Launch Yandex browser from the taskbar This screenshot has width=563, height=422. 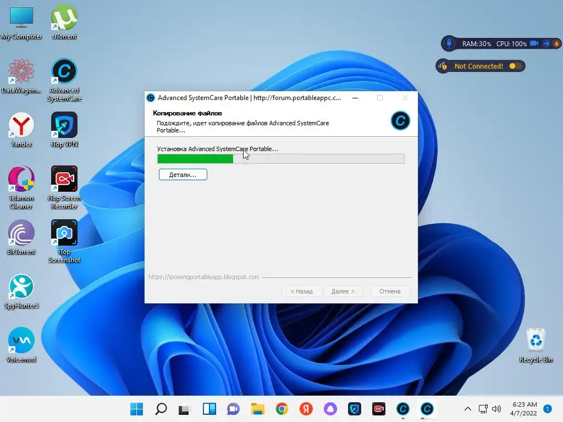[x=306, y=409]
